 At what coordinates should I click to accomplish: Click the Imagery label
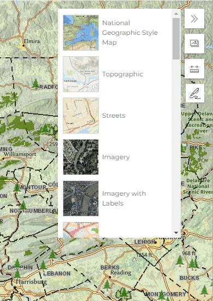116,157
